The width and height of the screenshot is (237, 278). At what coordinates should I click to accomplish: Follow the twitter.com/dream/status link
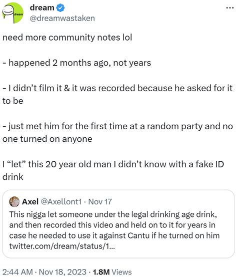(x=62, y=246)
